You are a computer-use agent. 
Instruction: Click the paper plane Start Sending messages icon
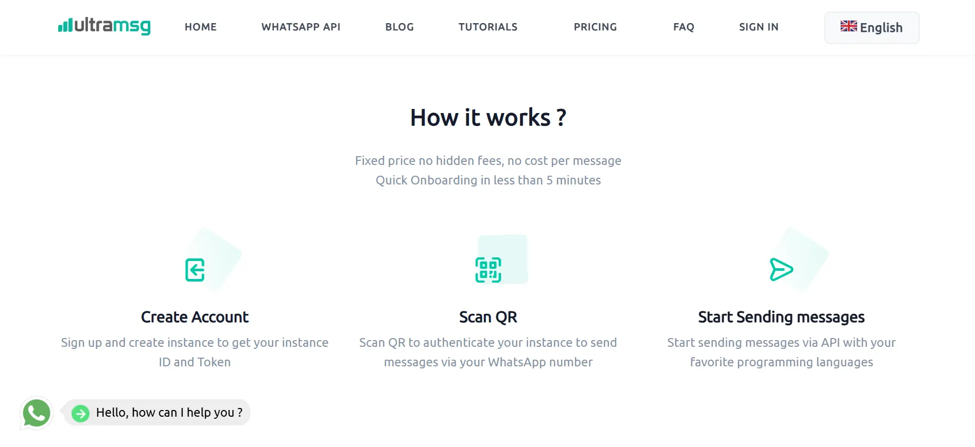(780, 269)
